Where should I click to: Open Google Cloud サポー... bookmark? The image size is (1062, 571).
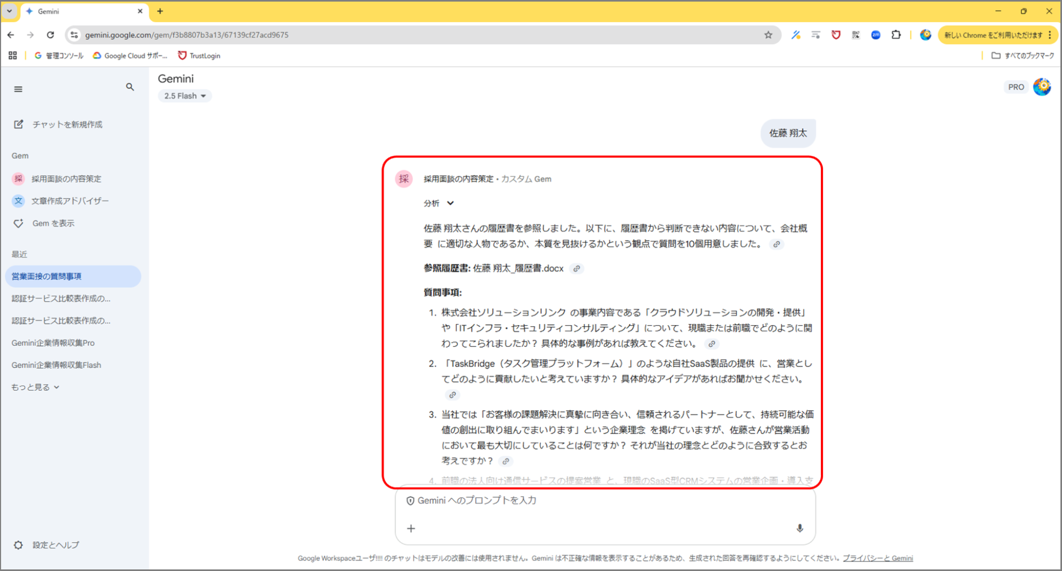[130, 56]
